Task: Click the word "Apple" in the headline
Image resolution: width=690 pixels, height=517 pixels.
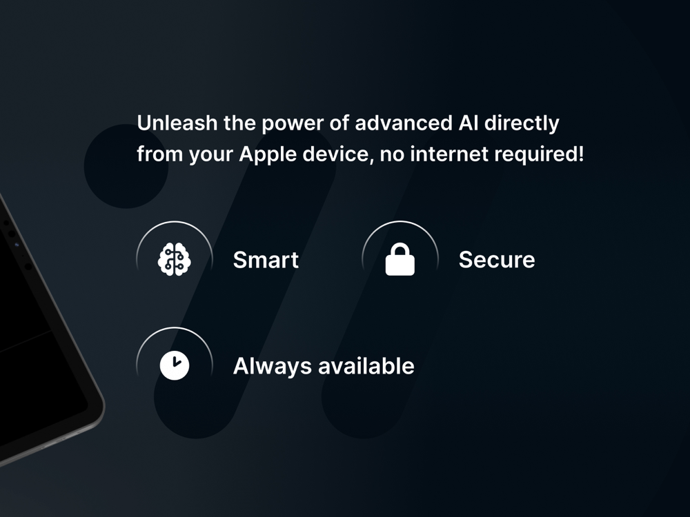Action: tap(268, 154)
